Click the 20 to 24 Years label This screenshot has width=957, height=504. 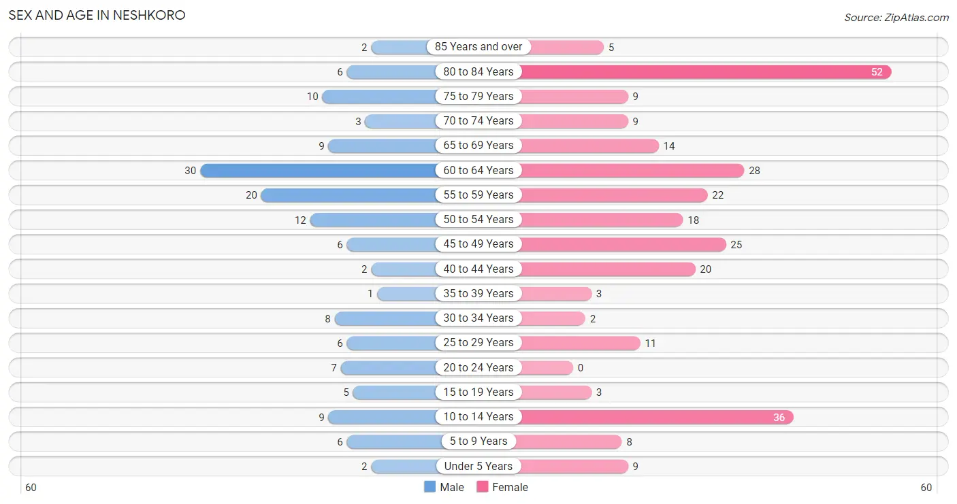[478, 367]
